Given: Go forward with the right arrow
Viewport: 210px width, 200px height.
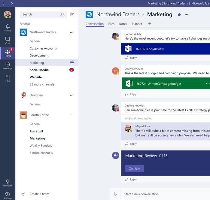Looking at the screenshot, I should pyautogui.click(x=12, y=4).
